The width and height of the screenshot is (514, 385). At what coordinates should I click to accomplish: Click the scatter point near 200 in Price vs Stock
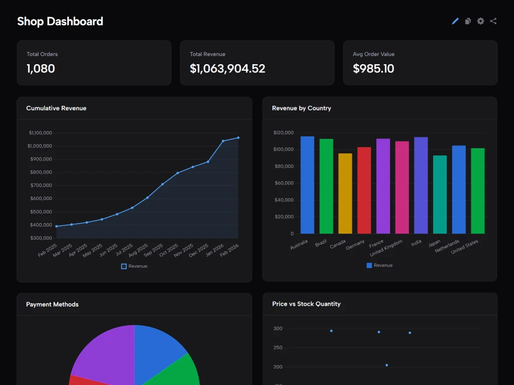tap(386, 365)
